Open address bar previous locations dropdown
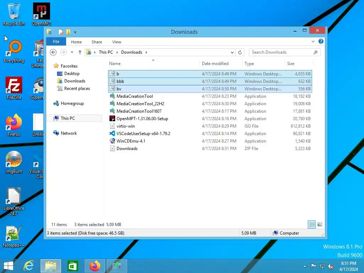Image resolution: width=364 pixels, height=273 pixels. pos(232,53)
